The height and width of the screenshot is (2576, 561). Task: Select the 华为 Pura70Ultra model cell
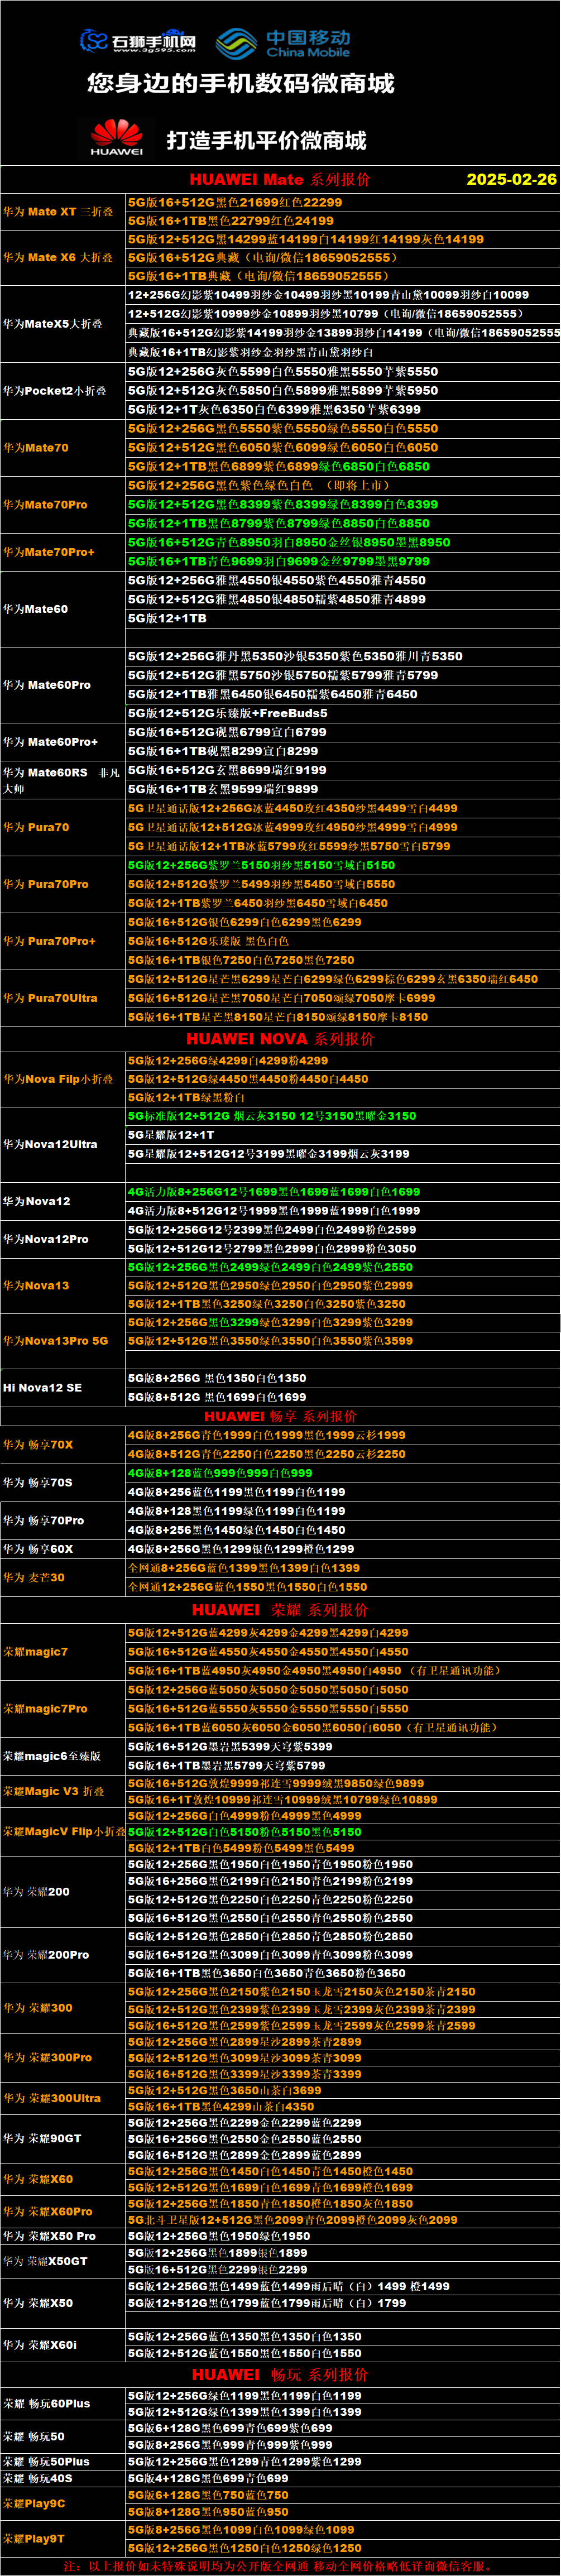pos(50,998)
